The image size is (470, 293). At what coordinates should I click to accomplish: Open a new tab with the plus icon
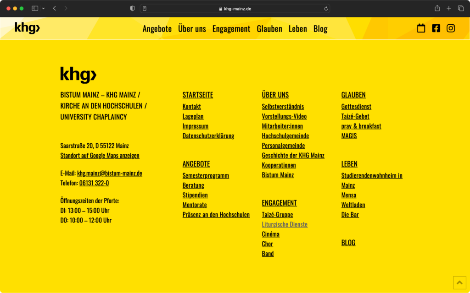pos(448,8)
